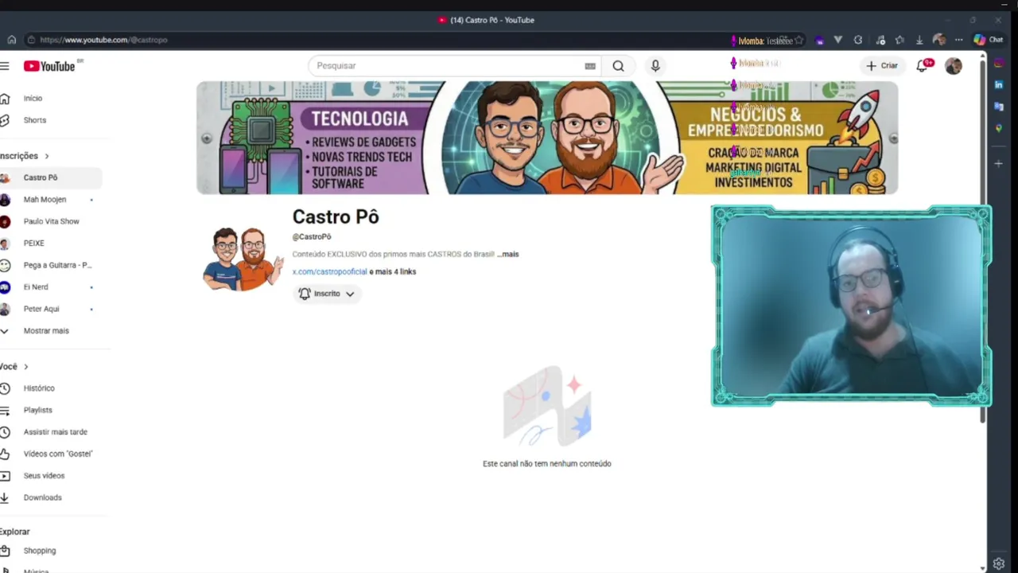Add a new sidebar app with plus
This screenshot has height=573, width=1018.
pos(999,163)
